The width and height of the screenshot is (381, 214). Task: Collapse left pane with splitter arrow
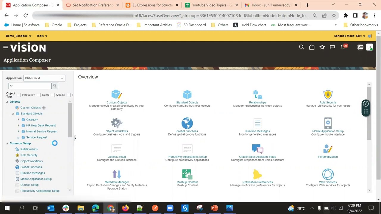75,138
